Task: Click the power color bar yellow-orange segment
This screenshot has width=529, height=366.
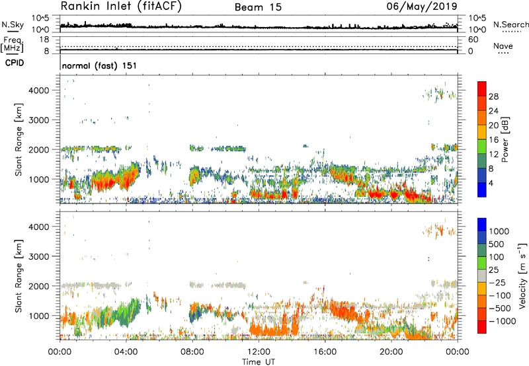Action: [x=482, y=132]
